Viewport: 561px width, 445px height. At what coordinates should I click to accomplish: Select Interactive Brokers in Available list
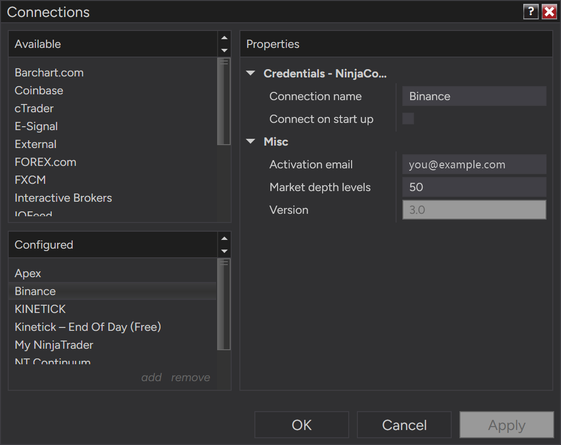[x=113, y=198]
